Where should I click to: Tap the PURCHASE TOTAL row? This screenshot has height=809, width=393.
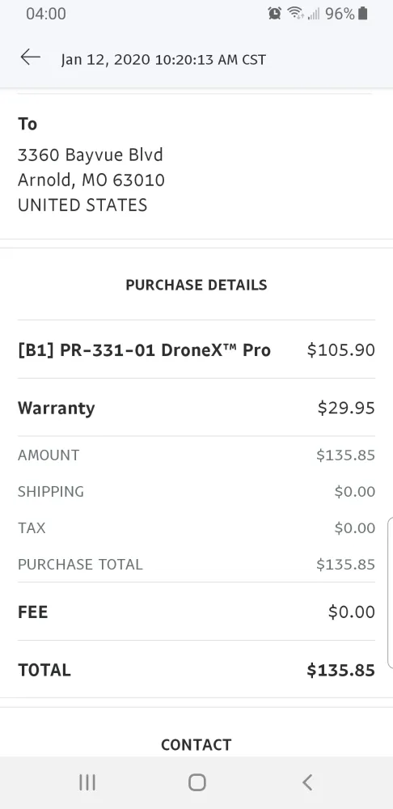pyautogui.click(x=196, y=564)
